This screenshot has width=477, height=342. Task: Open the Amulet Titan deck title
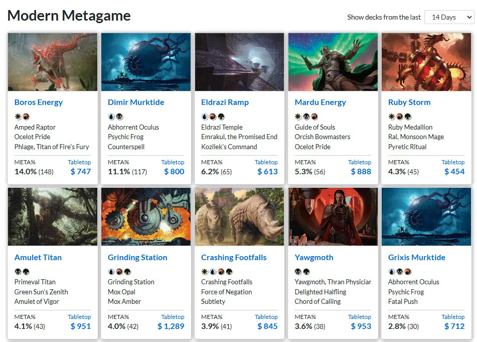click(x=38, y=257)
